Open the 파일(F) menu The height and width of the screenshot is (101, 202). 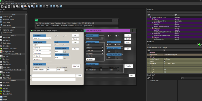pos(2,3)
